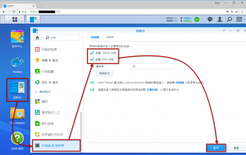Toggle 啟動 Telnet 功能 checkbox

coord(92,53)
